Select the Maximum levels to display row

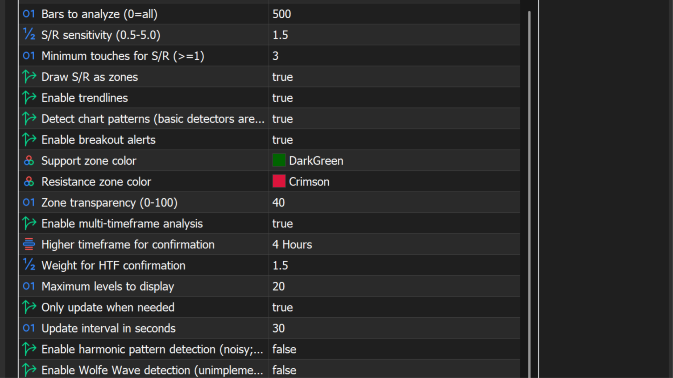click(x=108, y=287)
